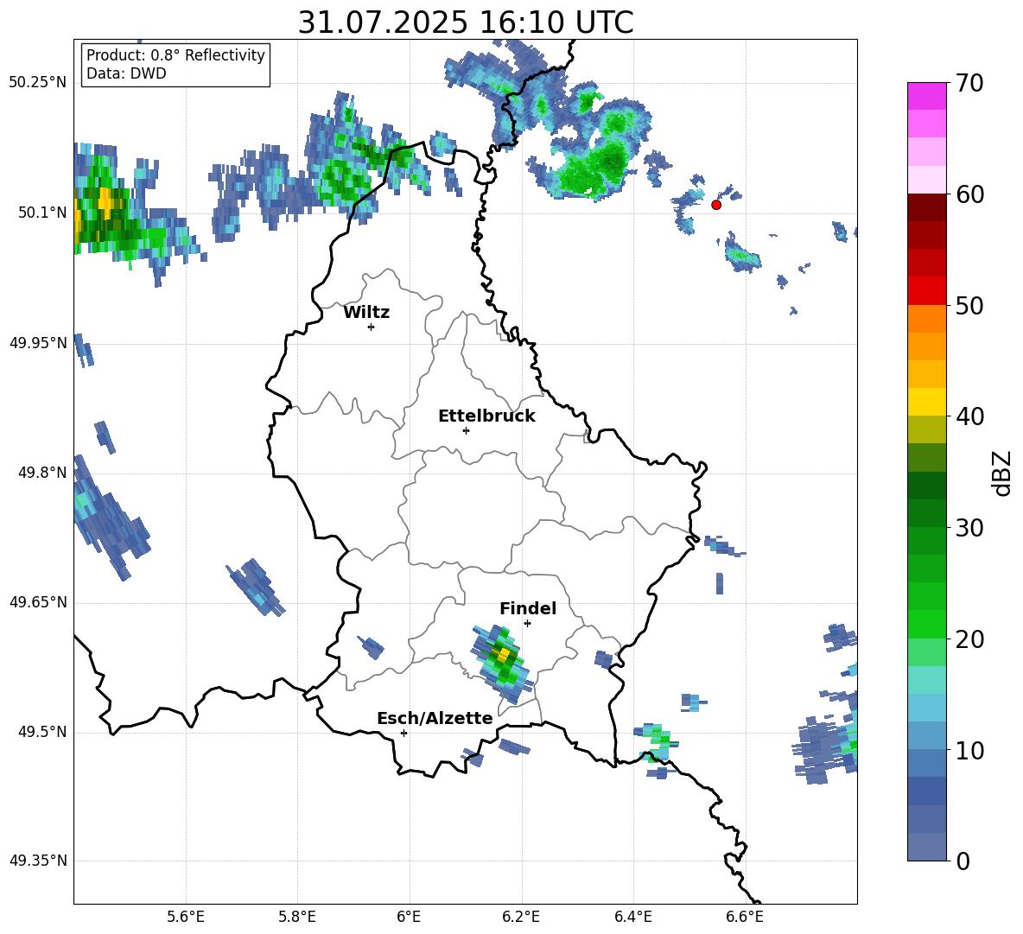Click the 49.5°N latitude label
The width and height of the screenshot is (1023, 934).
41,733
